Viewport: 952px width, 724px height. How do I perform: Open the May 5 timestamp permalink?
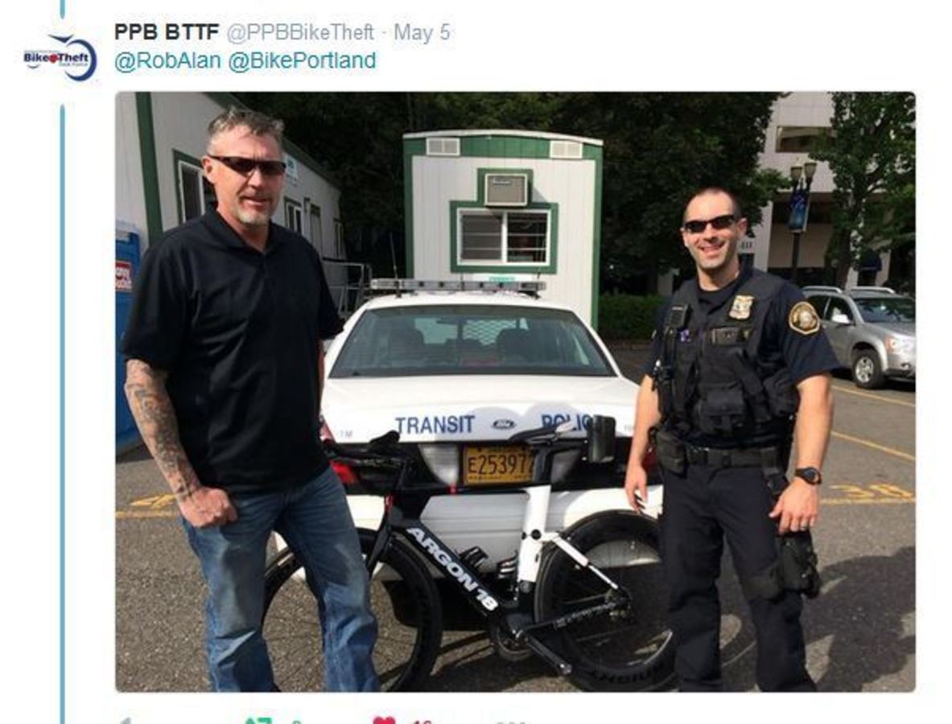[x=422, y=32]
